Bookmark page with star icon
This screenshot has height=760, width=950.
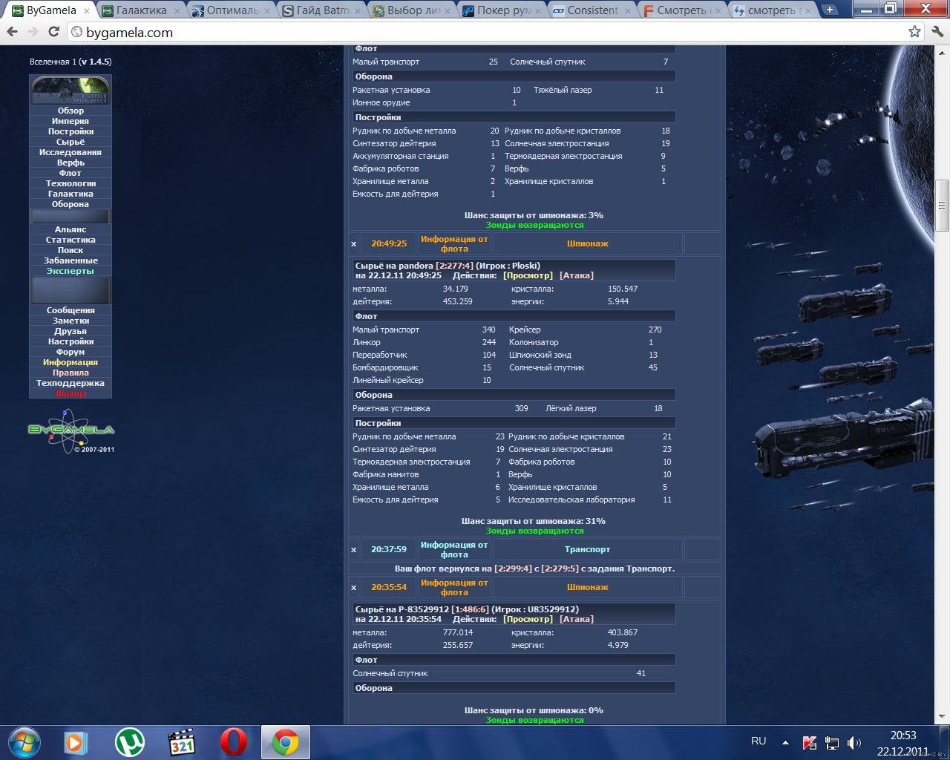click(914, 32)
